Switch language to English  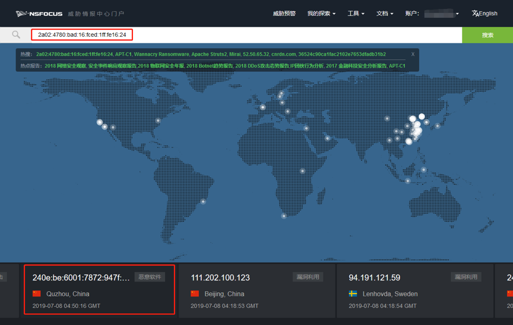click(484, 13)
